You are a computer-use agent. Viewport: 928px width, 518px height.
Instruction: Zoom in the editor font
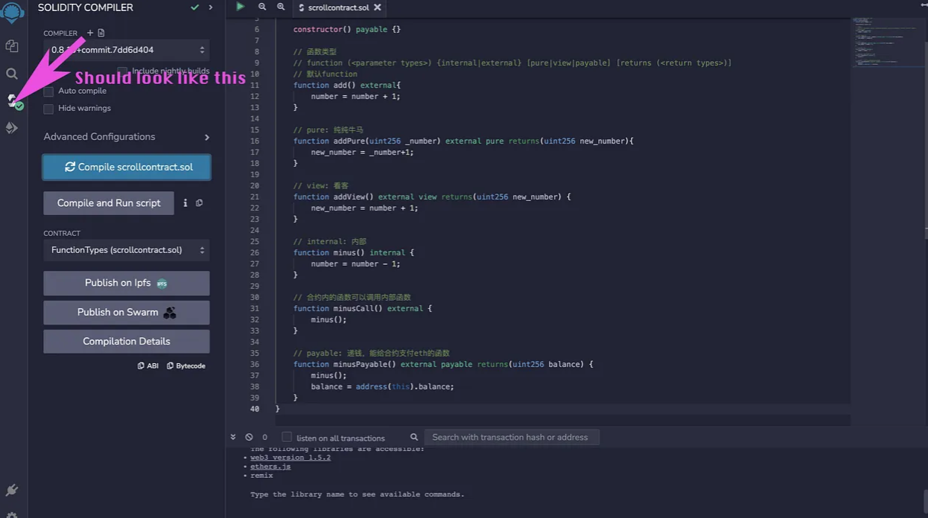pos(281,7)
